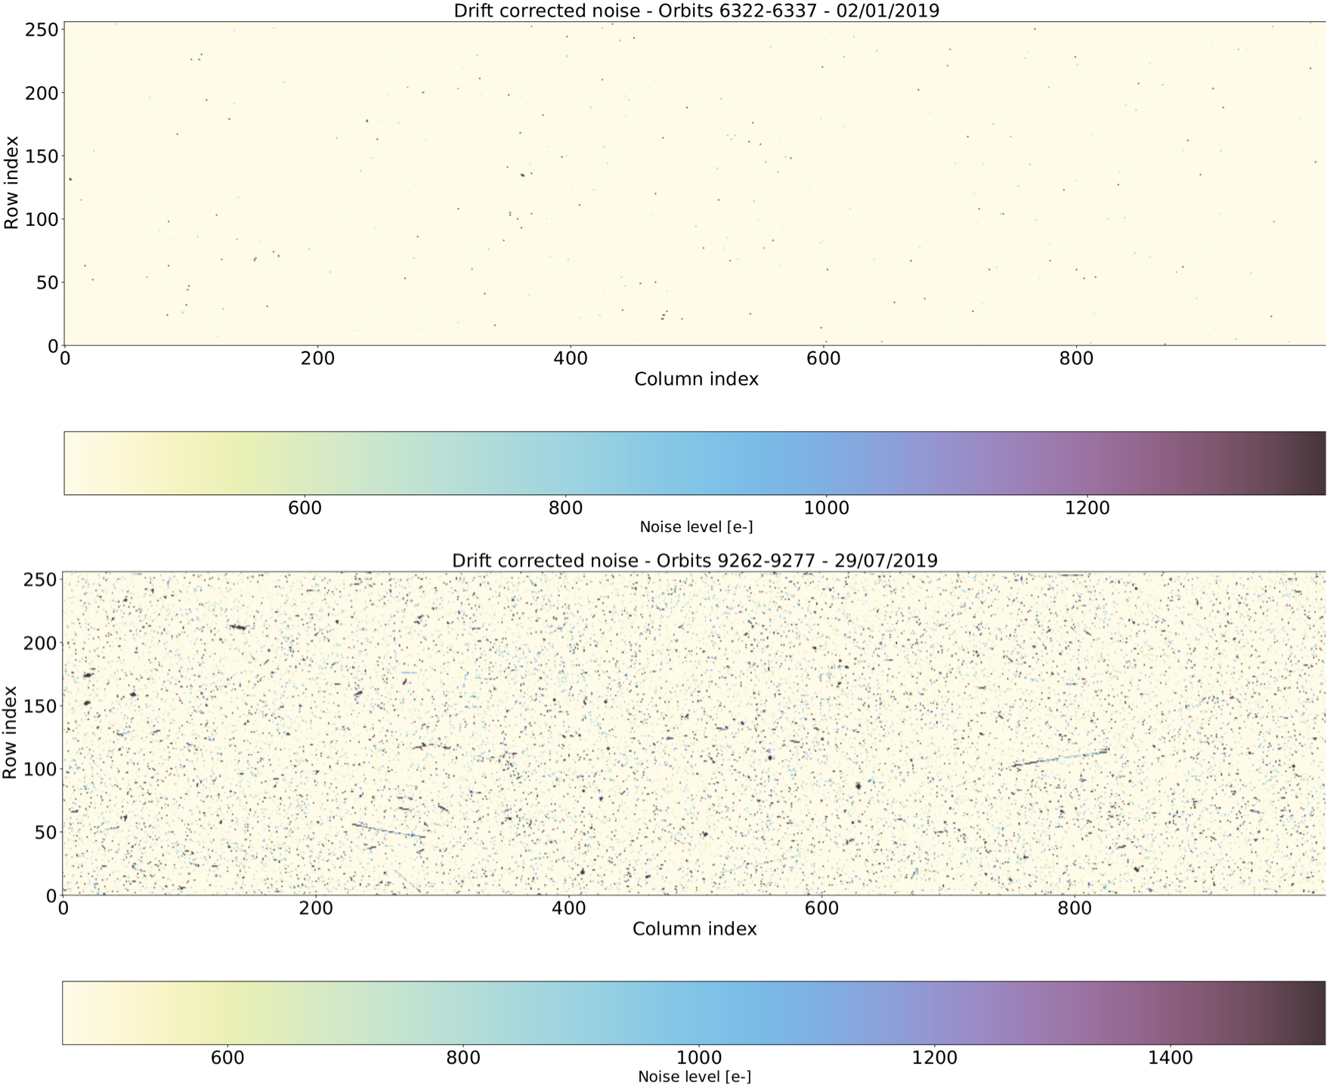Image resolution: width=1327 pixels, height=1088 pixels.
Task: Click the 1200 tick on the 29/07/2019 colorbar
Action: tap(935, 1058)
